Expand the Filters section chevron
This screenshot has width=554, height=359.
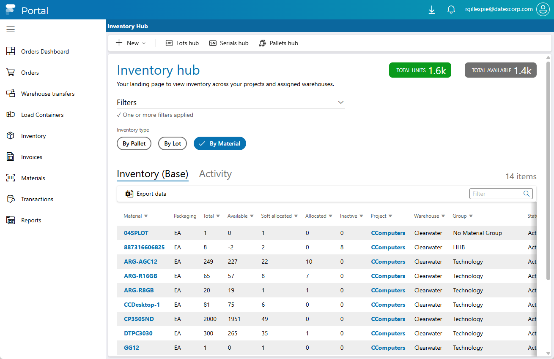coord(341,103)
